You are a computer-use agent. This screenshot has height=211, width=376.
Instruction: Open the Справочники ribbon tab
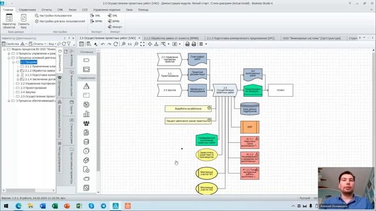(x=27, y=10)
